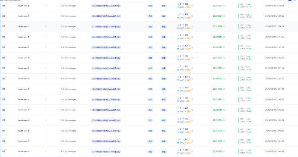Click the Claude group tag in 21:46:48 row
298x157 pixels.
(x=106, y=152)
